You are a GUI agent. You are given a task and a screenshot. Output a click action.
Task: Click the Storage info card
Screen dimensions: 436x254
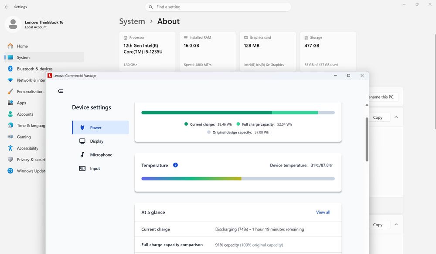pyautogui.click(x=328, y=51)
